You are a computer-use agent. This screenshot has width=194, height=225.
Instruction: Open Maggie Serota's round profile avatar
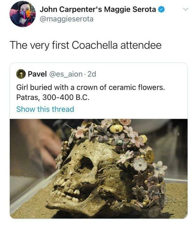point(23,14)
